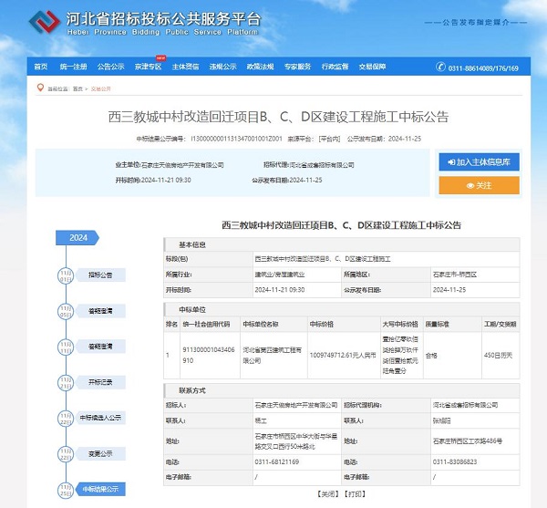Click the orange 关注 follow button
This screenshot has height=508, width=547.
tap(479, 185)
